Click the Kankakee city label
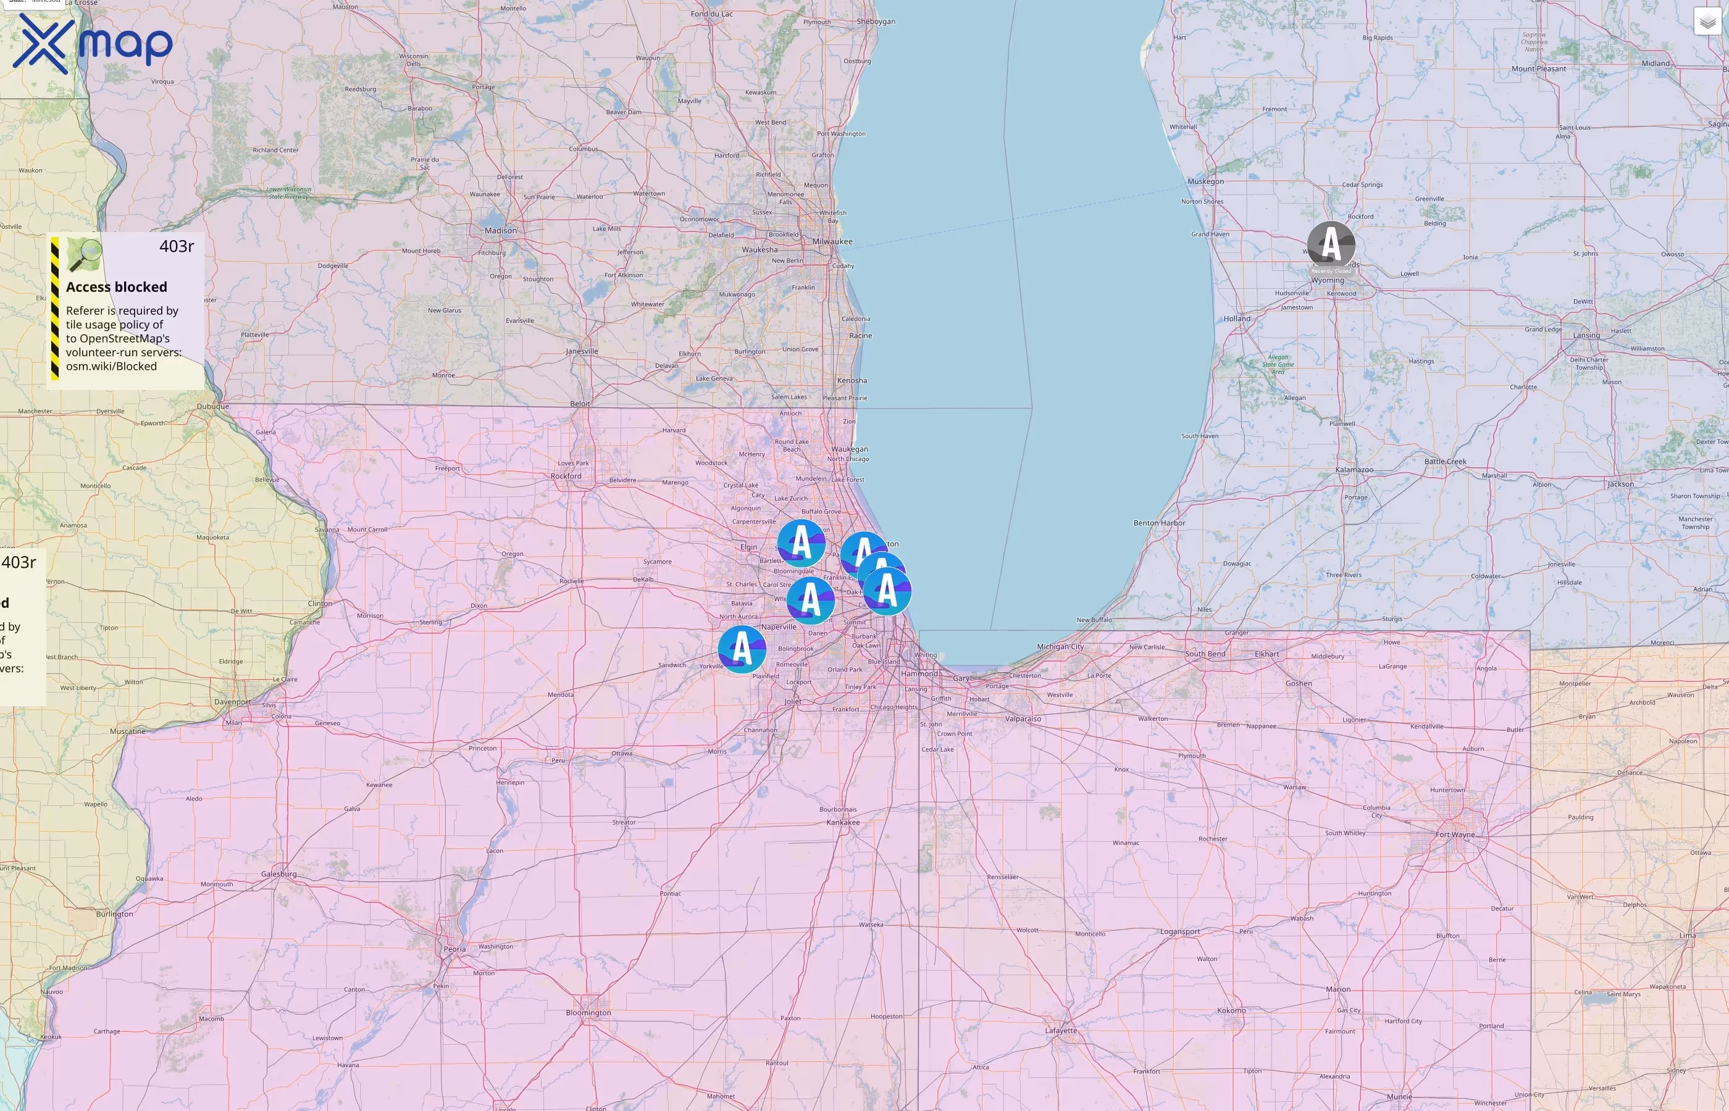 [843, 822]
